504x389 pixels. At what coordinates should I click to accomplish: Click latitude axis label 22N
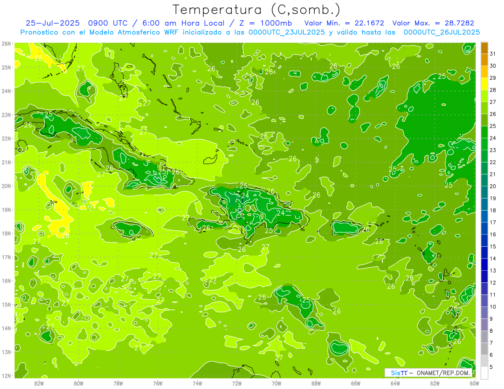click(x=6, y=138)
